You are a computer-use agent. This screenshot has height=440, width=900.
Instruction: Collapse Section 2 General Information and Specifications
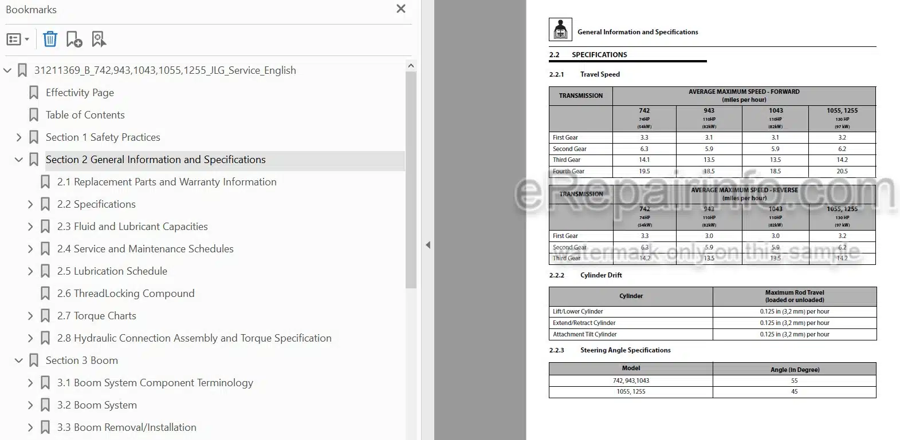click(x=19, y=160)
